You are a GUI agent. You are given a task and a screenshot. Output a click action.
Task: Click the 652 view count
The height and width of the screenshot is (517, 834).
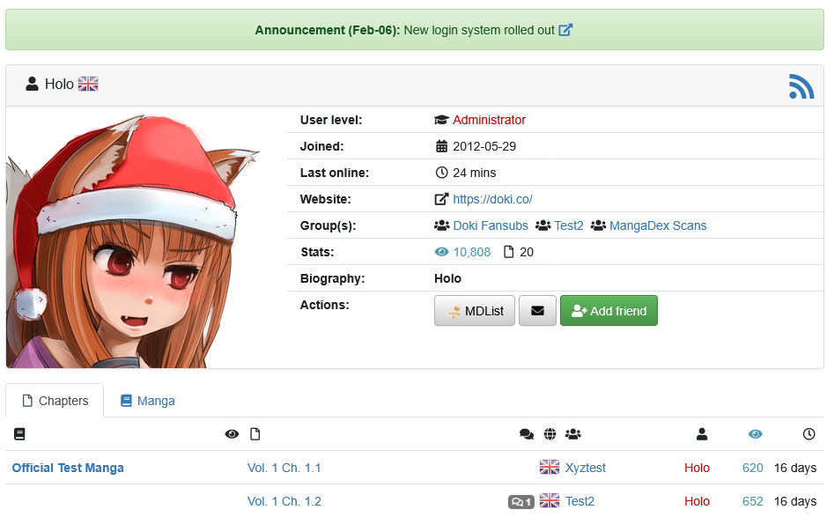tap(753, 501)
